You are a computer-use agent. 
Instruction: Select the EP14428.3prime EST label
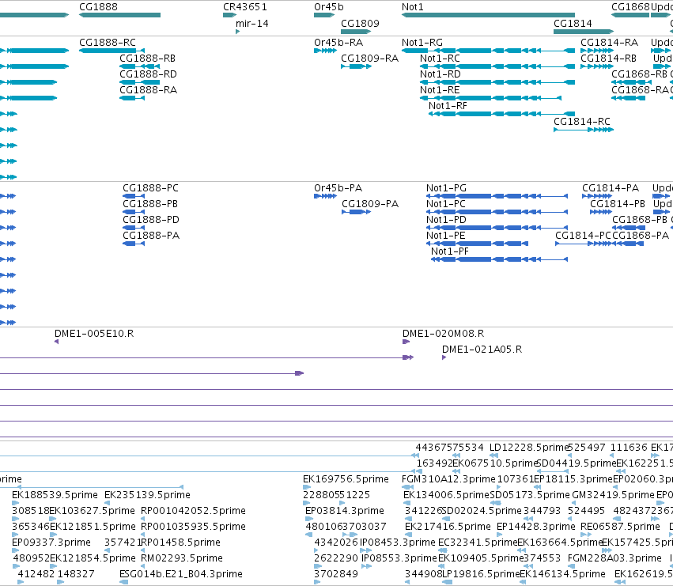click(x=535, y=527)
